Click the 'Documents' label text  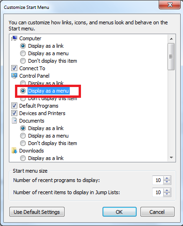click(x=32, y=121)
